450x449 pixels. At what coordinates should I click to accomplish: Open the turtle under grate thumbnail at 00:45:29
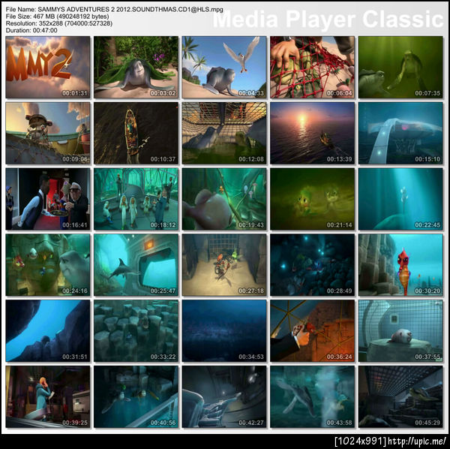coord(400,396)
